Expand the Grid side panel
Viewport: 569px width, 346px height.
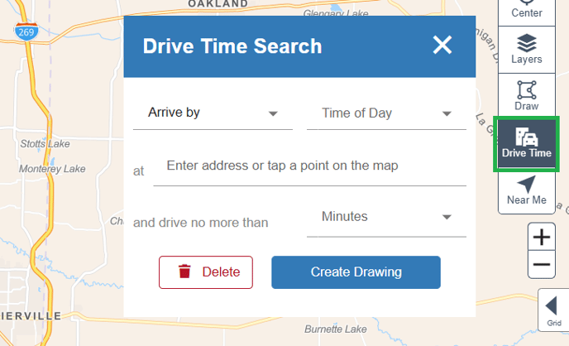click(553, 310)
